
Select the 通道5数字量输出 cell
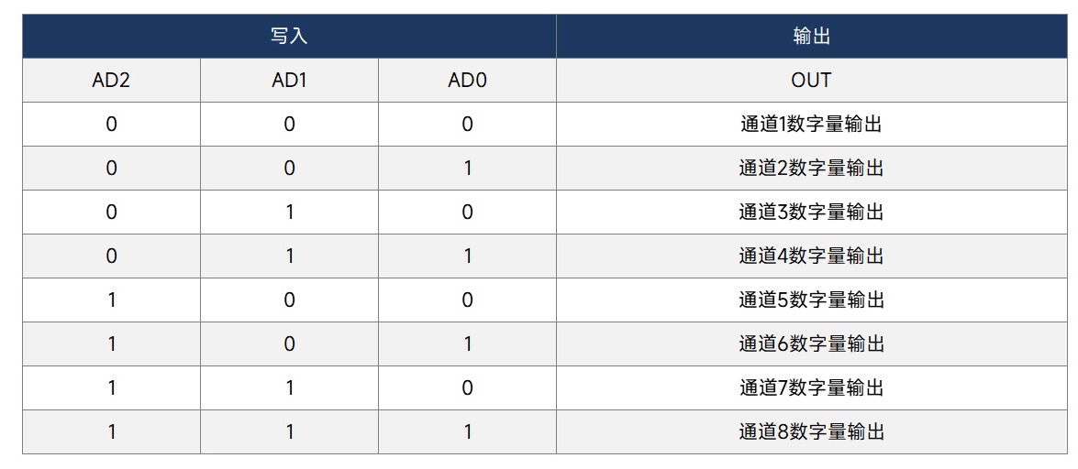coord(811,300)
